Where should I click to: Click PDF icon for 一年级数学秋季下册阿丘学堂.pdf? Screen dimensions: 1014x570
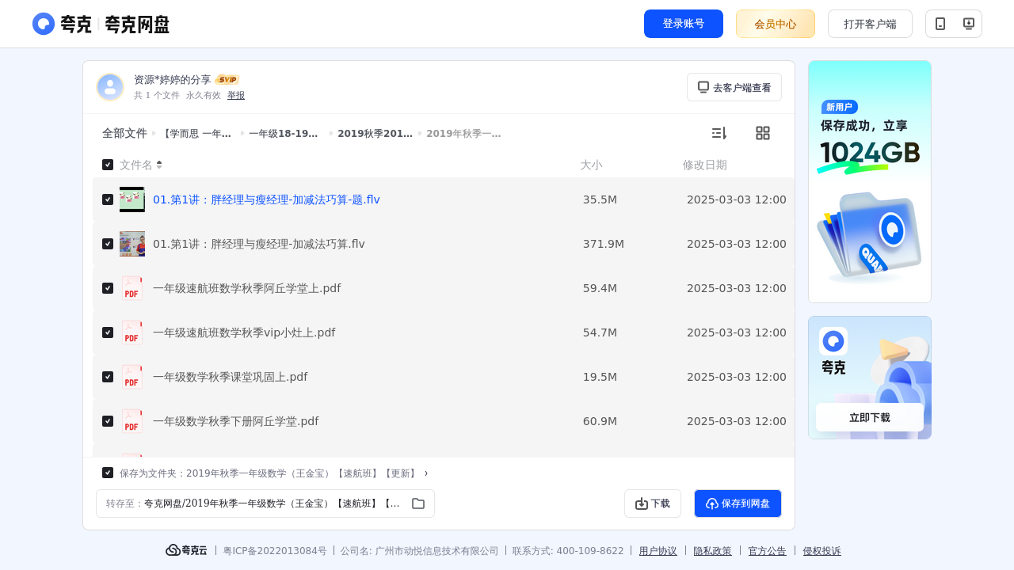(x=132, y=421)
